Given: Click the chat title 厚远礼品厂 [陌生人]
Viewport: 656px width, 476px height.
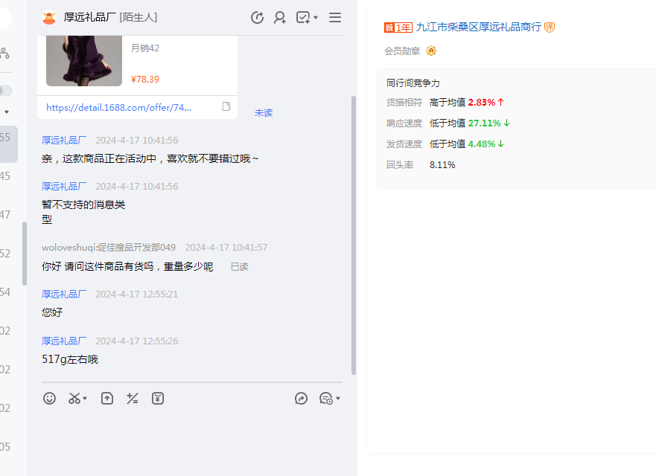Looking at the screenshot, I should (110, 18).
